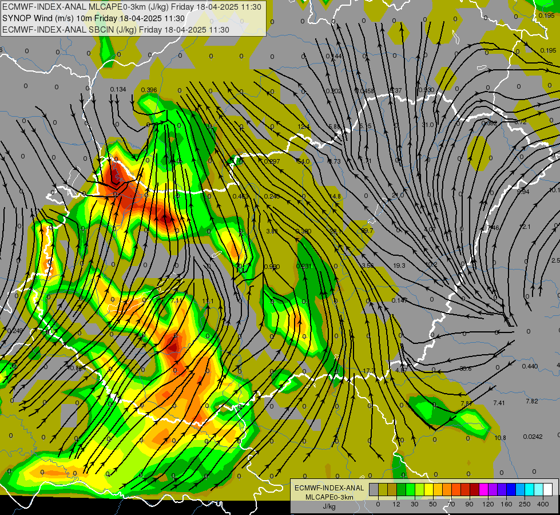
Task: Click the gray swatch in the color legend
Action: point(374,489)
